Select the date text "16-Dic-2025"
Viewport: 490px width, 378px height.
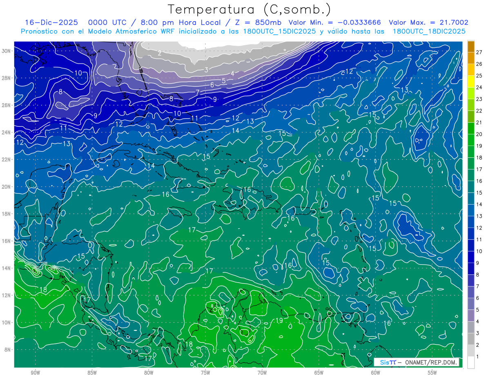tap(51, 22)
